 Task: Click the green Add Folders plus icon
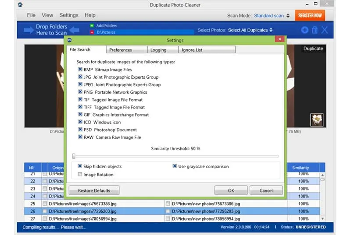[x=92, y=26]
